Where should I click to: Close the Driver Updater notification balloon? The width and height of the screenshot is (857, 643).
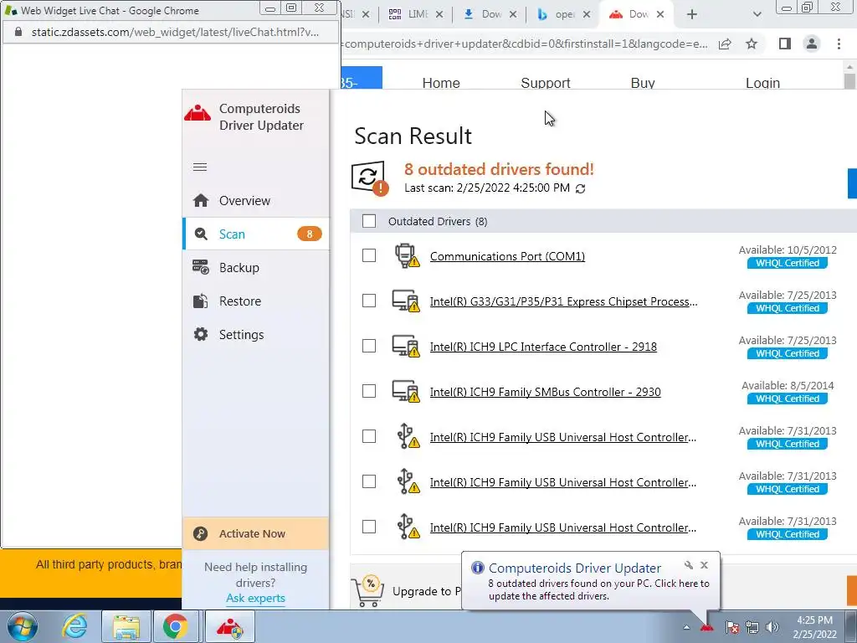pyautogui.click(x=705, y=565)
